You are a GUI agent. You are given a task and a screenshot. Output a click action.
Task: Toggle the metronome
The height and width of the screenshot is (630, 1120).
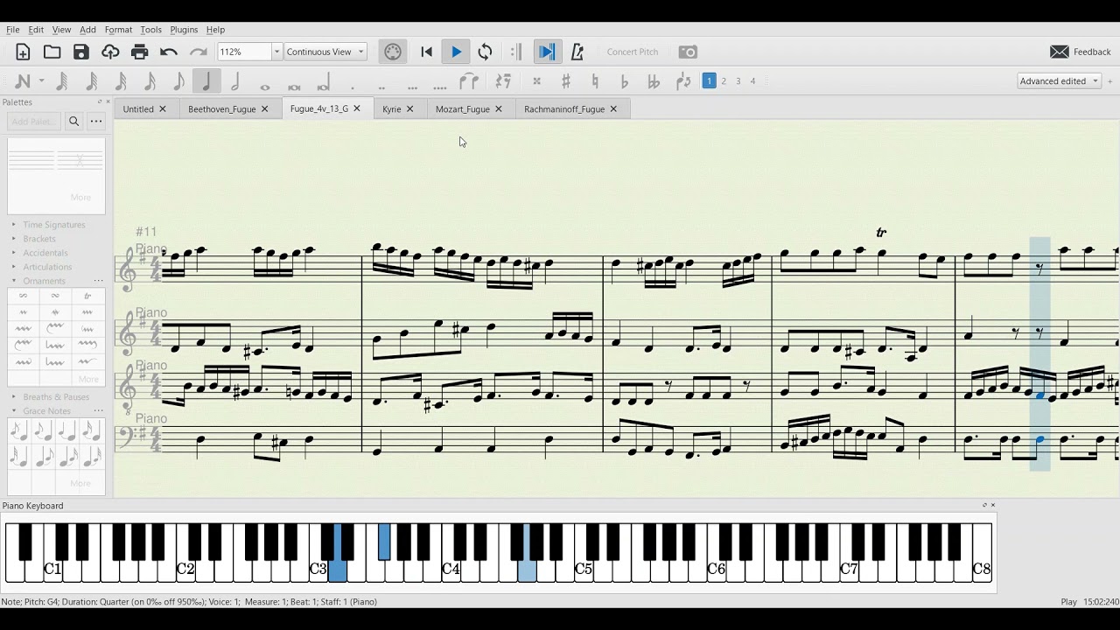(x=577, y=52)
